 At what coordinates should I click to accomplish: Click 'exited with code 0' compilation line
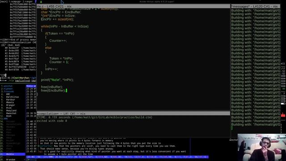[52, 121]
